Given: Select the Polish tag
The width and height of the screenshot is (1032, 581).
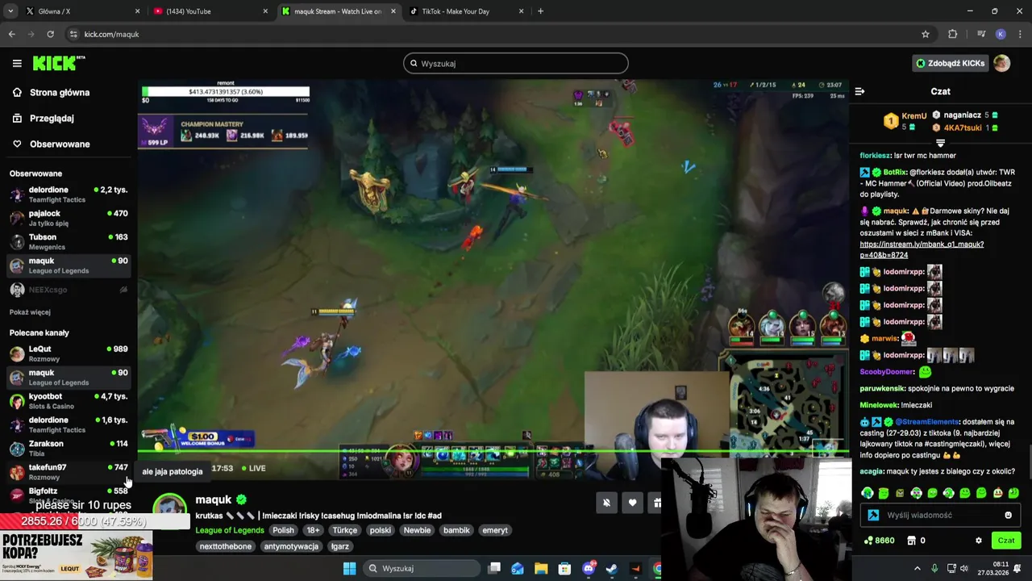Looking at the screenshot, I should pos(283,530).
